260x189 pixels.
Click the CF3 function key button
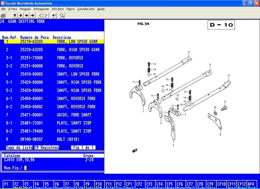(x=150, y=184)
